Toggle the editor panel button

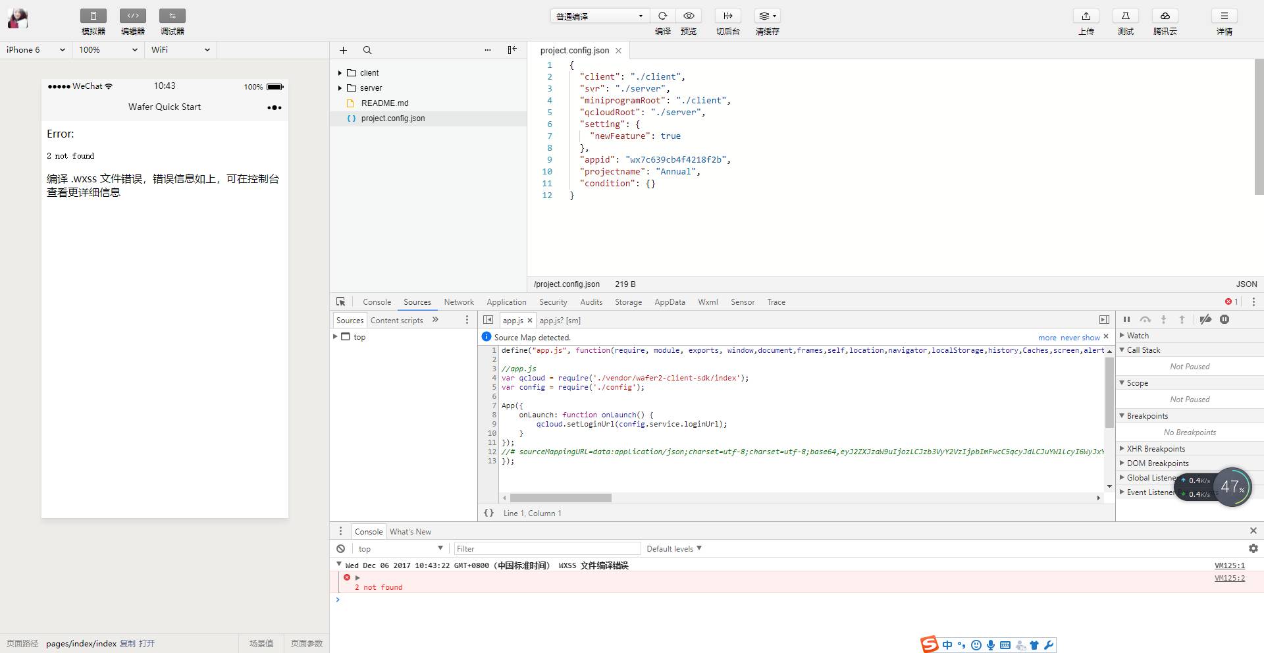[x=133, y=16]
